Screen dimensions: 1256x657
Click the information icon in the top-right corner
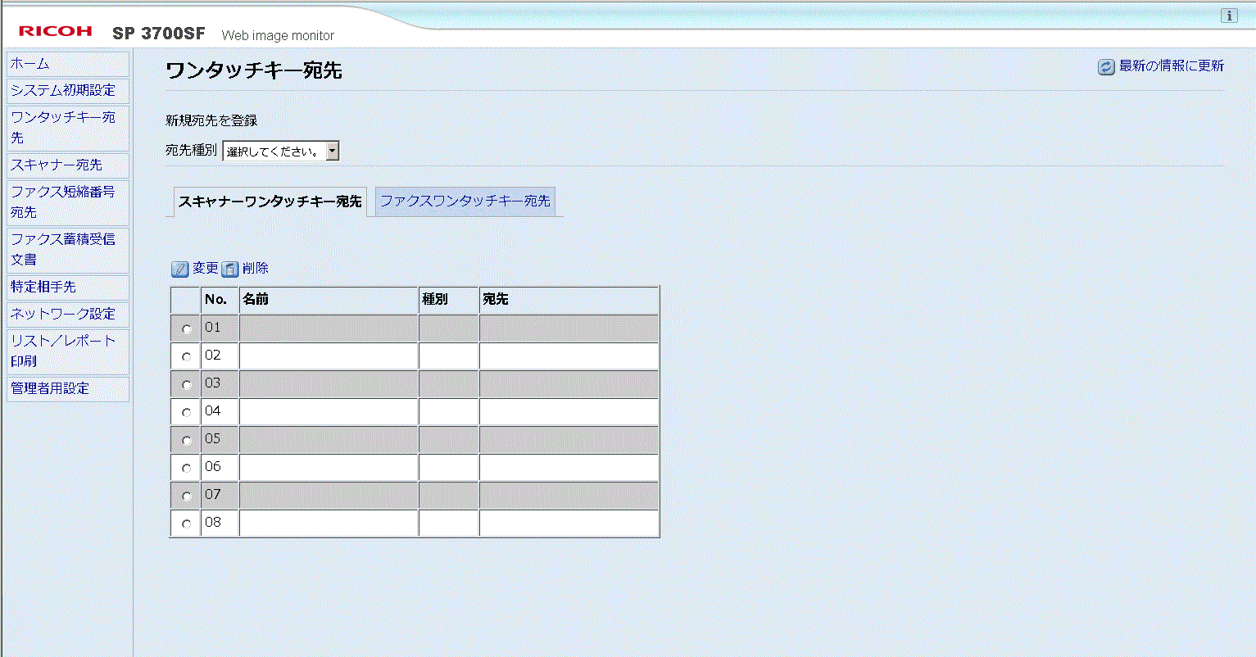click(x=1228, y=15)
